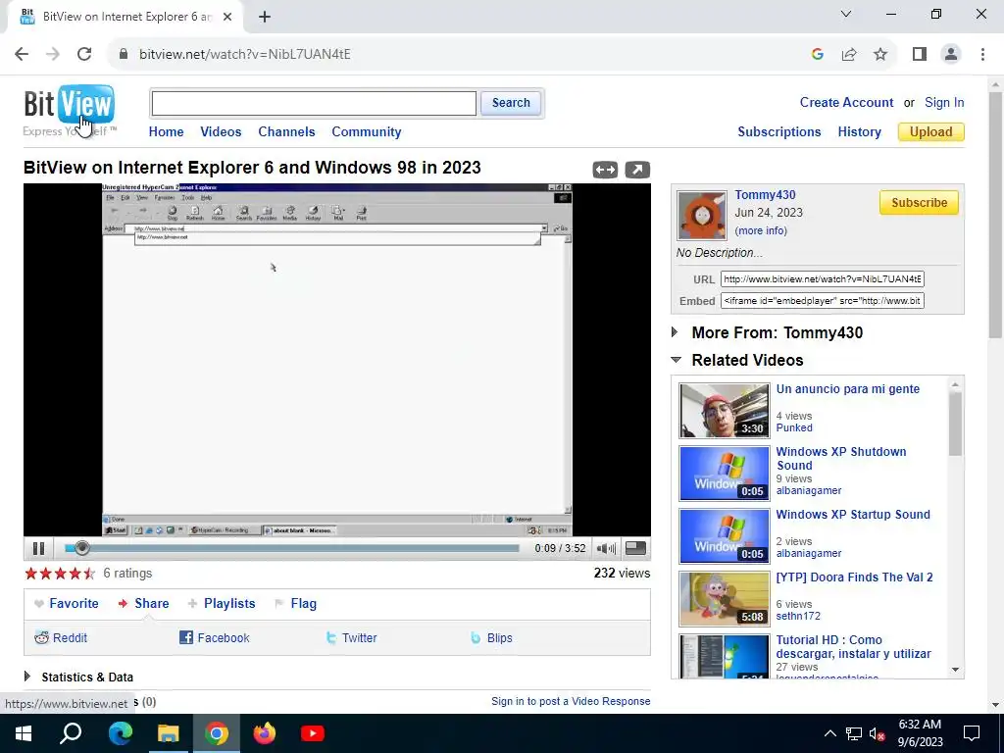
Task: Open the Google icon in the address bar
Action: pos(817,55)
